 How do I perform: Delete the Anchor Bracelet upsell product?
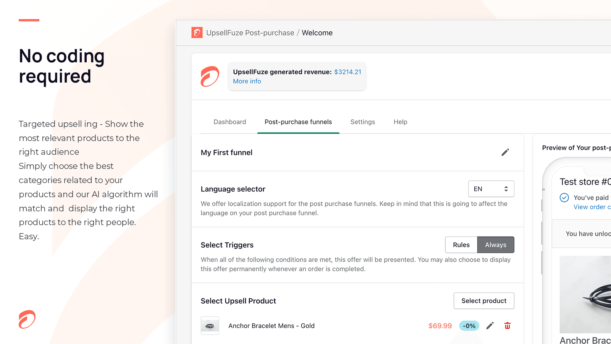tap(507, 326)
